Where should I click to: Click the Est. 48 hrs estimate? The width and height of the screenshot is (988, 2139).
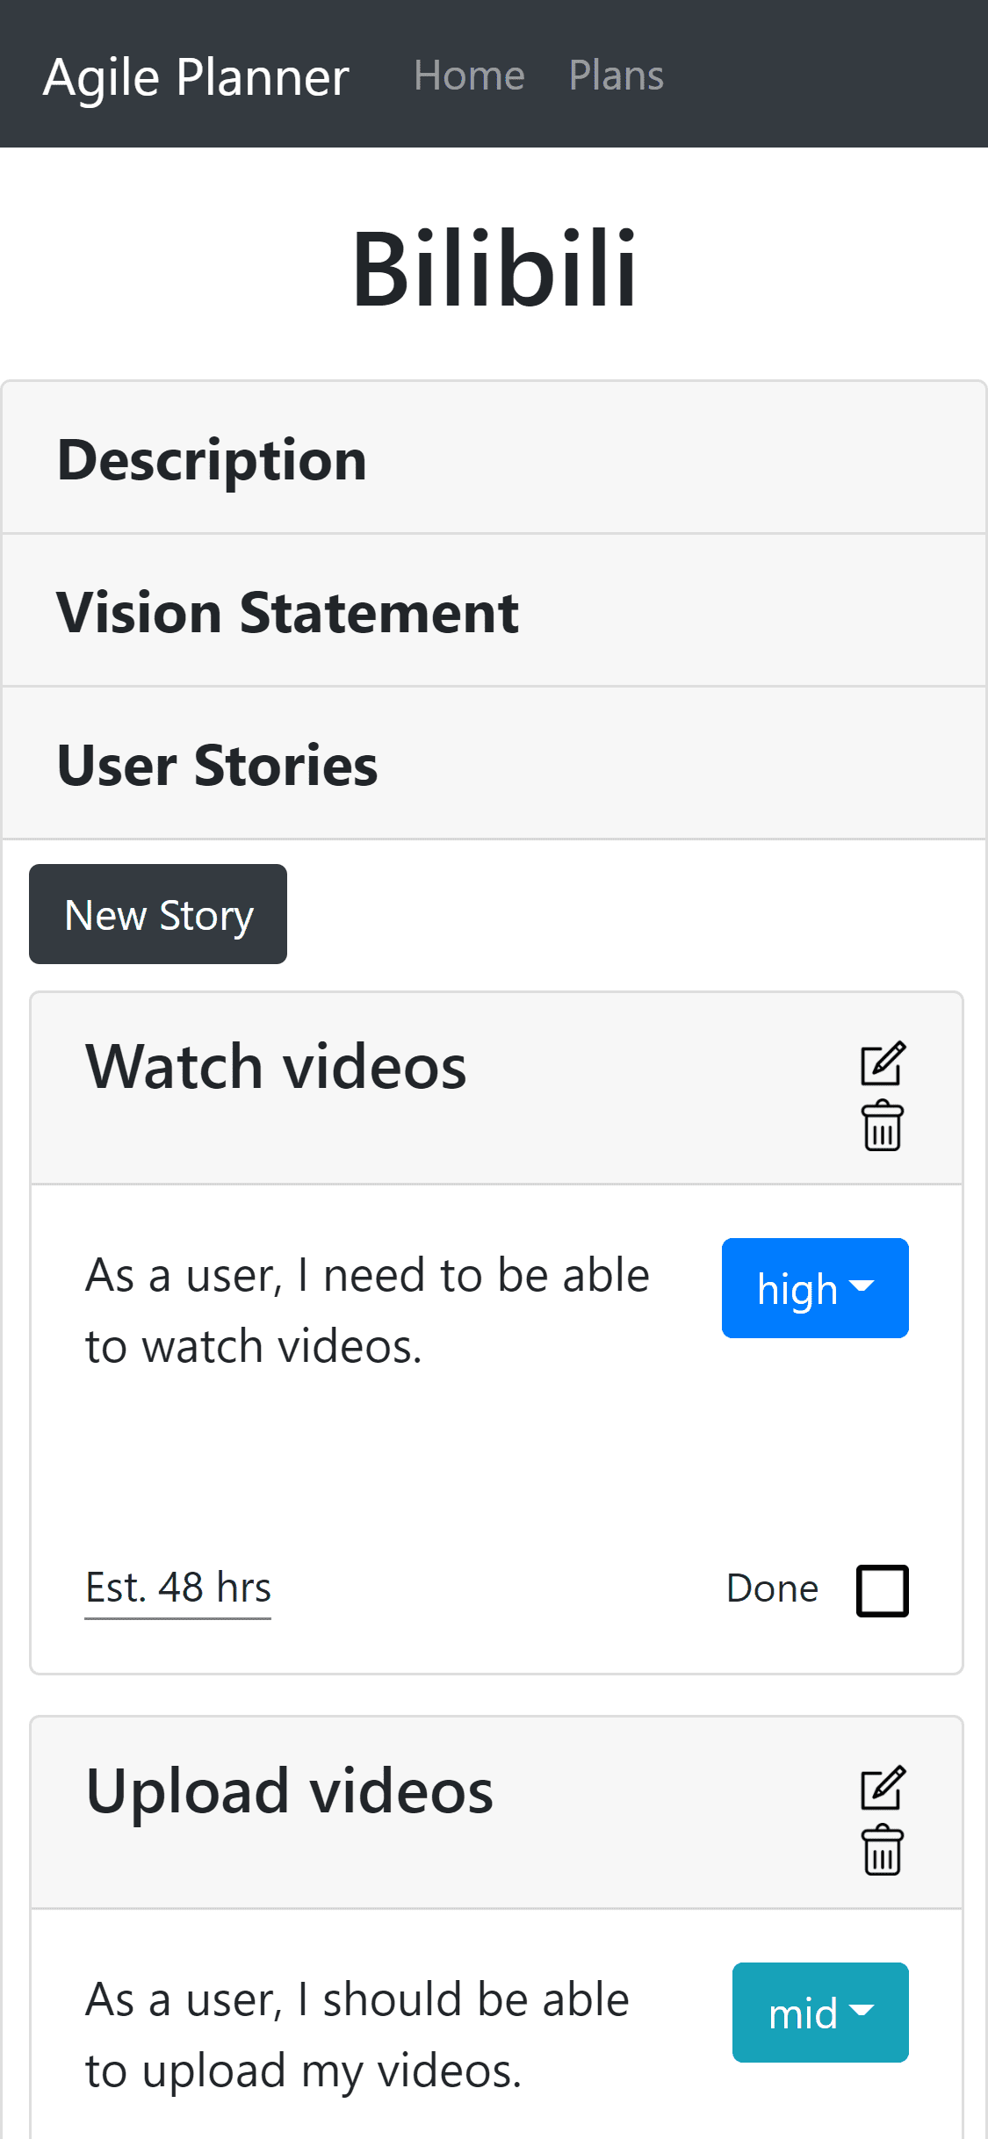178,1588
